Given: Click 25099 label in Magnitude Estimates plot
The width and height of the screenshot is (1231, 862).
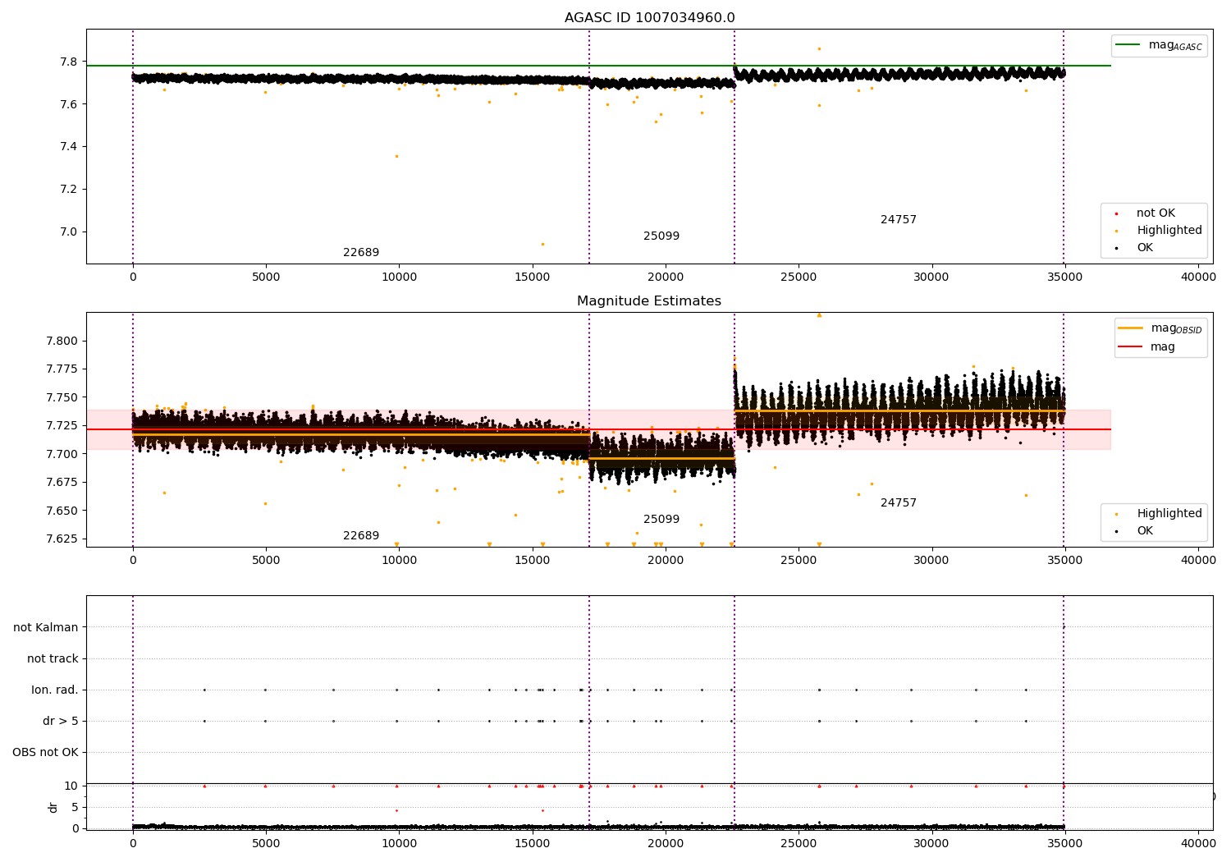Looking at the screenshot, I should point(661,520).
